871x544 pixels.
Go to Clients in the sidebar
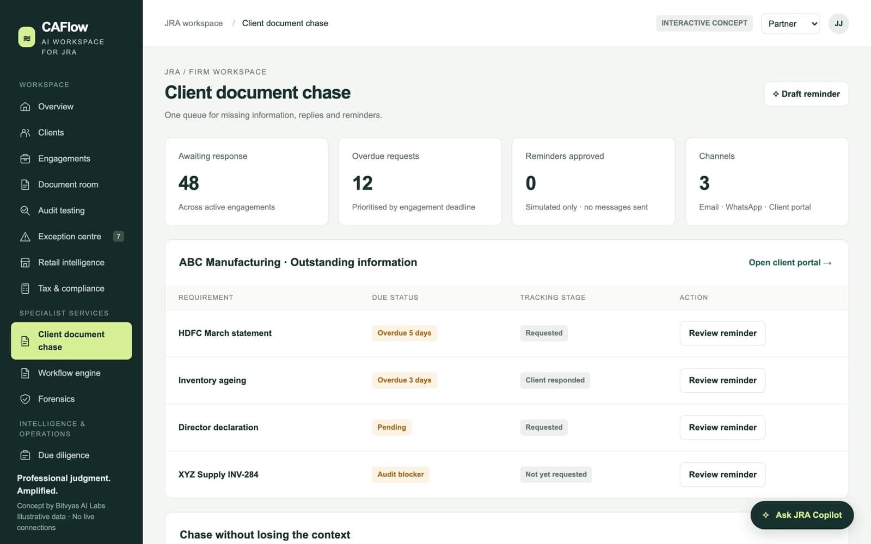71,133
